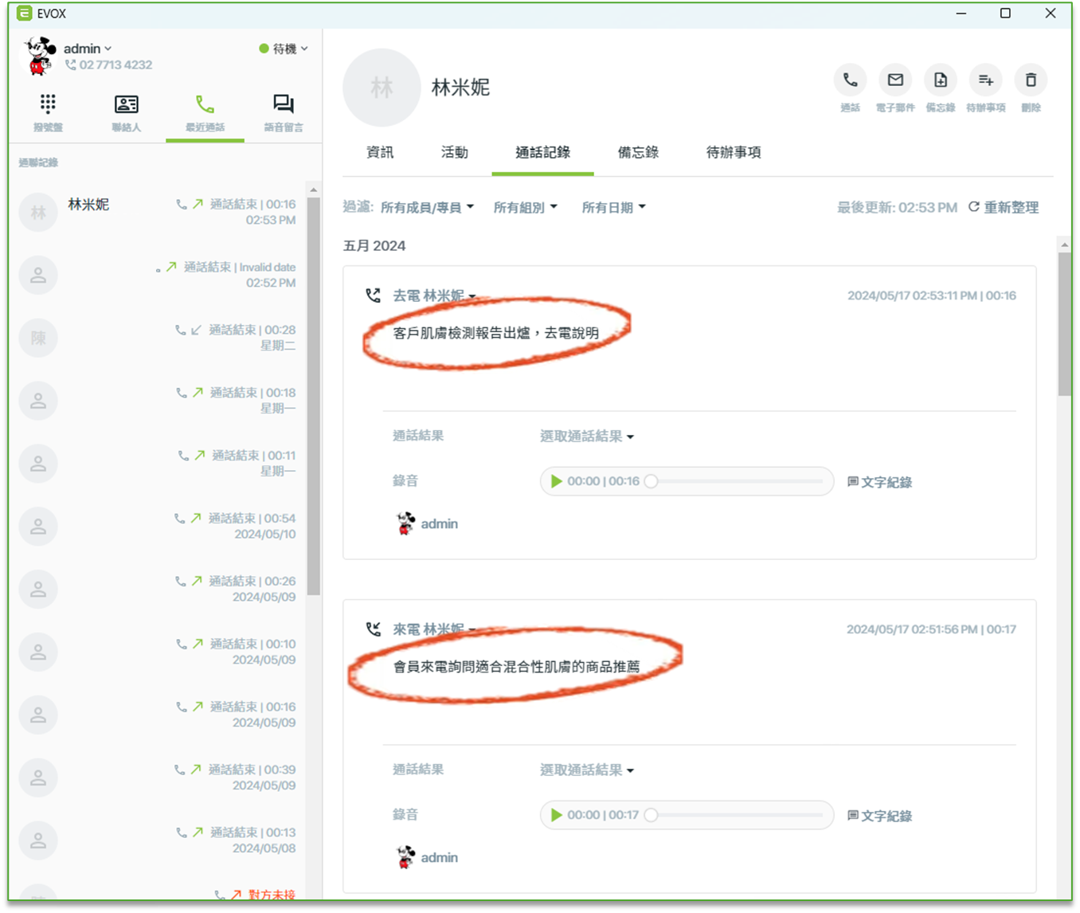
Task: Open voicemail messages icon
Action: (284, 104)
